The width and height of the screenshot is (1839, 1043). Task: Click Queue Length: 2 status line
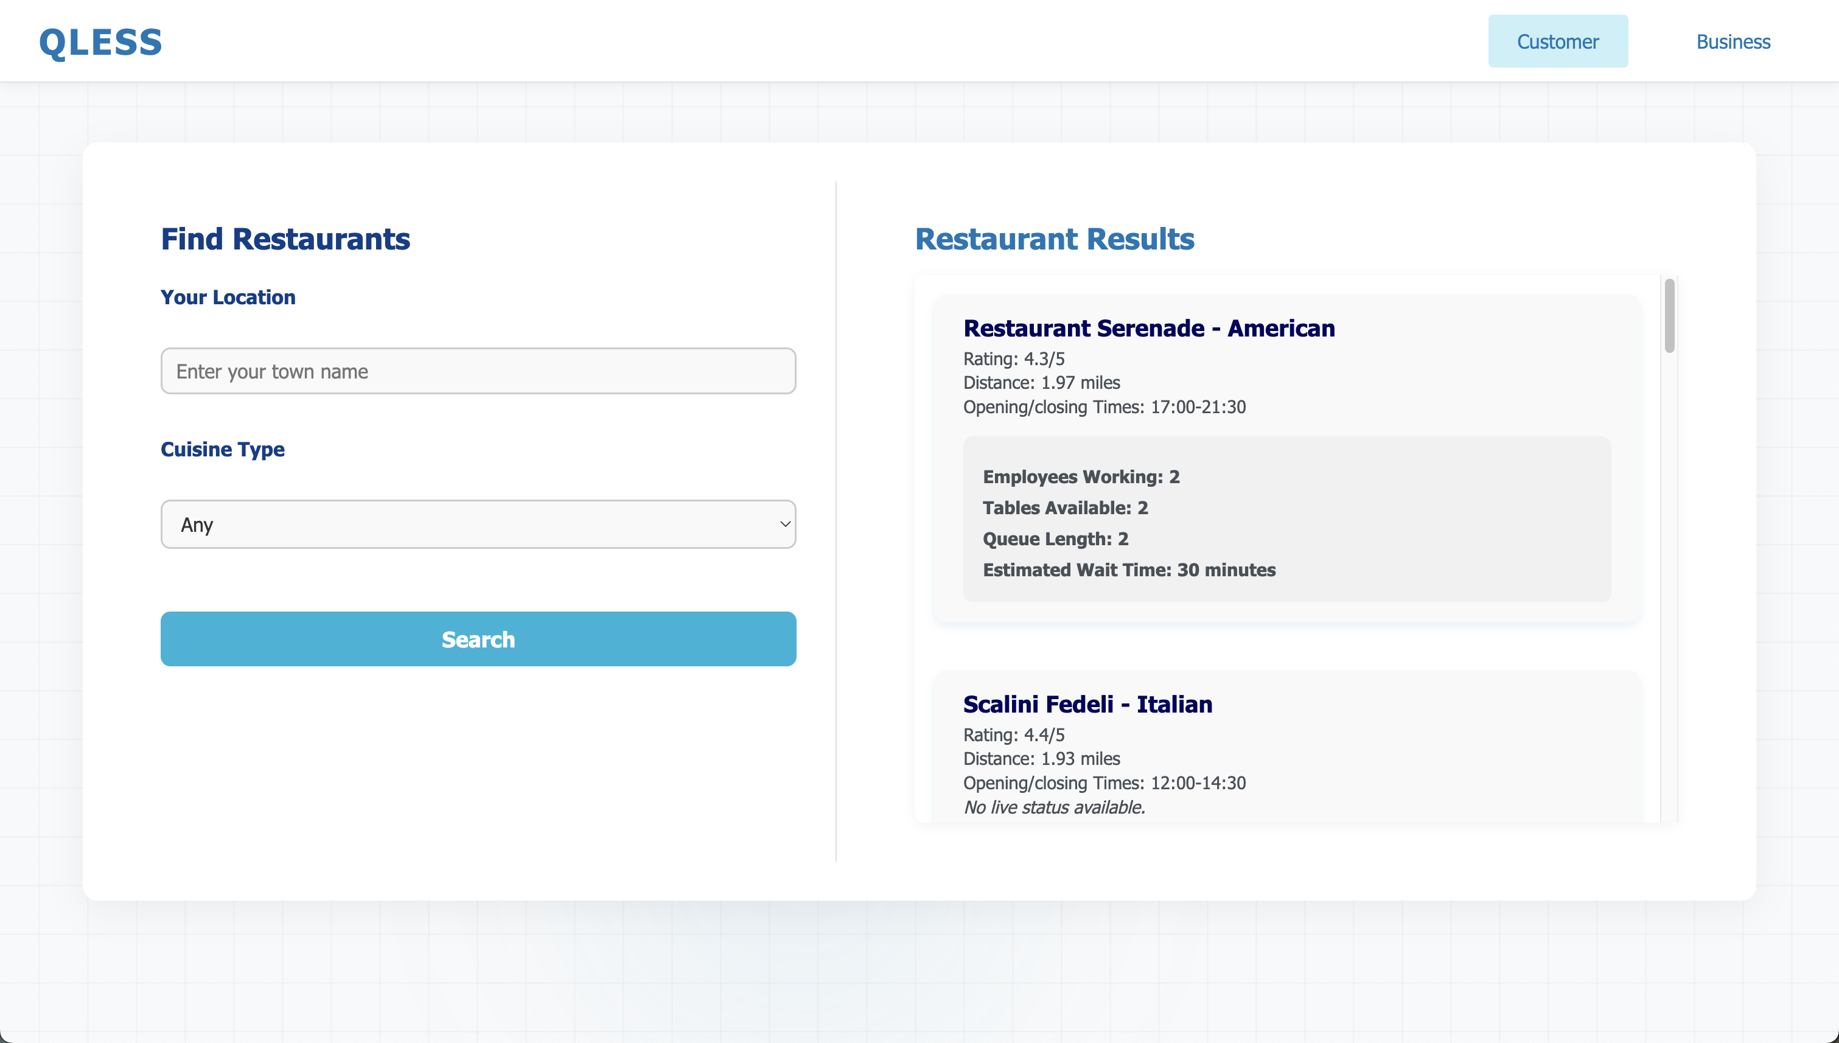(x=1055, y=539)
